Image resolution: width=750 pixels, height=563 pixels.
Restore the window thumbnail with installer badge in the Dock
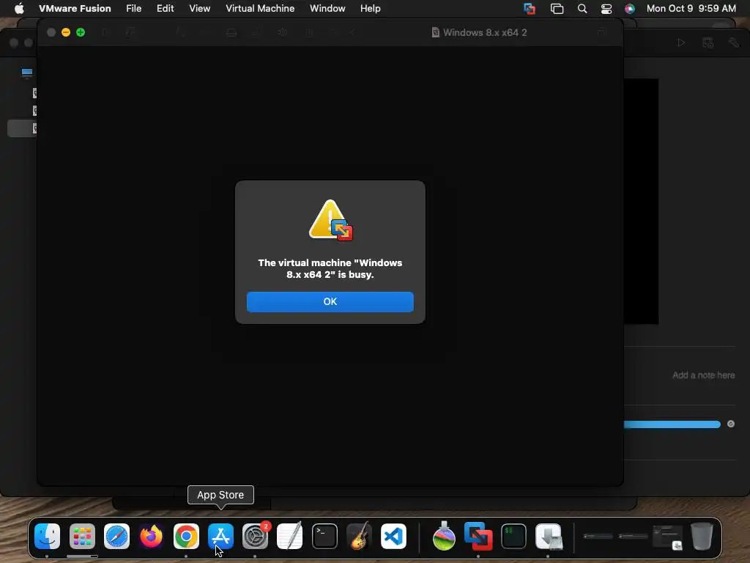pyautogui.click(x=668, y=537)
